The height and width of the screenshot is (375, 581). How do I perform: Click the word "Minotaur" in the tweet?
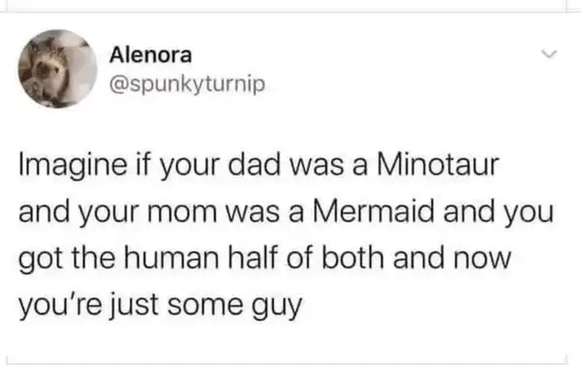(438, 164)
